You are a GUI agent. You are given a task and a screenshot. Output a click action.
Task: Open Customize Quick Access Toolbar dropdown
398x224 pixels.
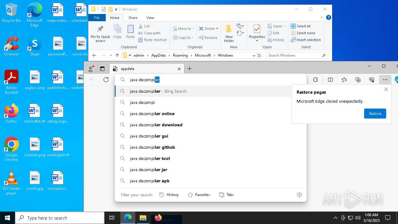116,9
